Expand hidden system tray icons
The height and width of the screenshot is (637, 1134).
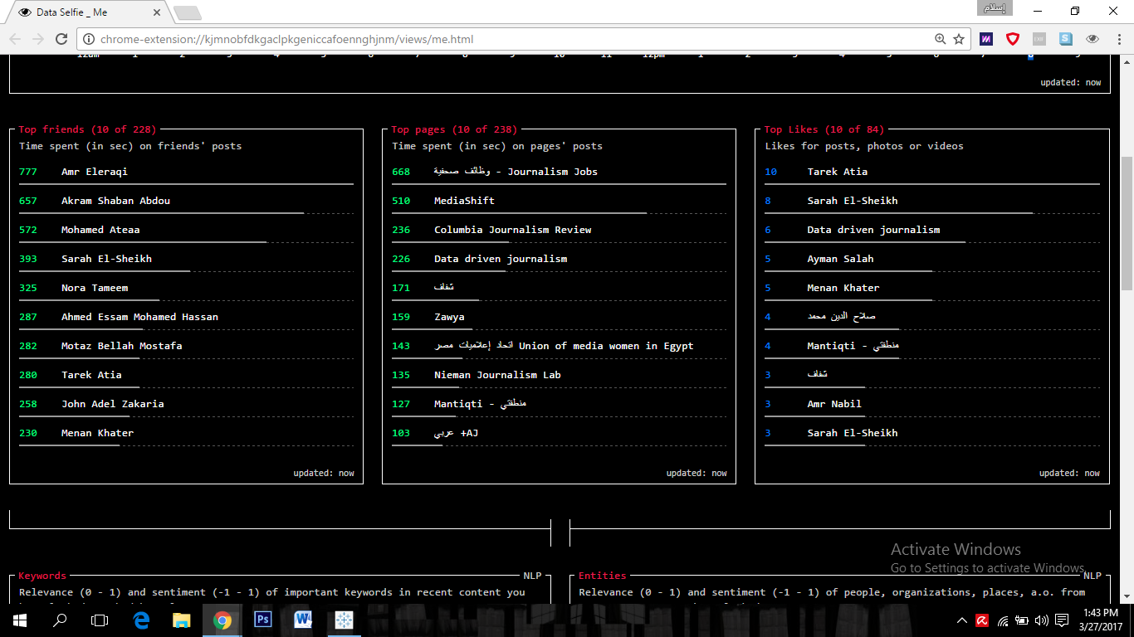coord(962,620)
